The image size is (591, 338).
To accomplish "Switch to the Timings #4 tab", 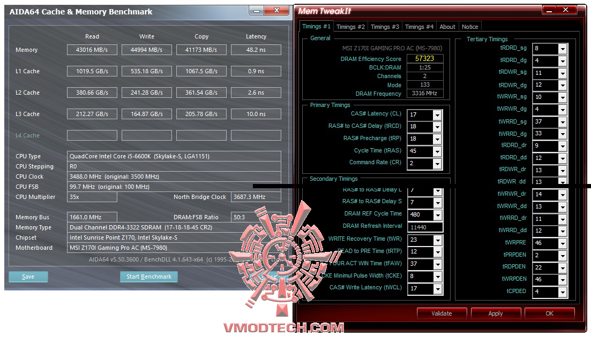I will 419,27.
